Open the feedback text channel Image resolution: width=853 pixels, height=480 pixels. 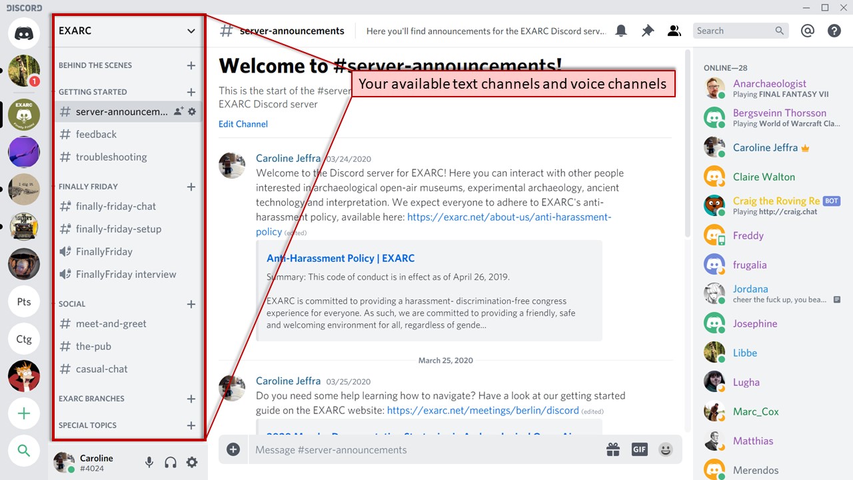tap(96, 134)
